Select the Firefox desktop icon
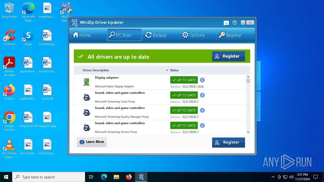The width and height of the screenshot is (324, 182). pyautogui.click(x=9, y=92)
